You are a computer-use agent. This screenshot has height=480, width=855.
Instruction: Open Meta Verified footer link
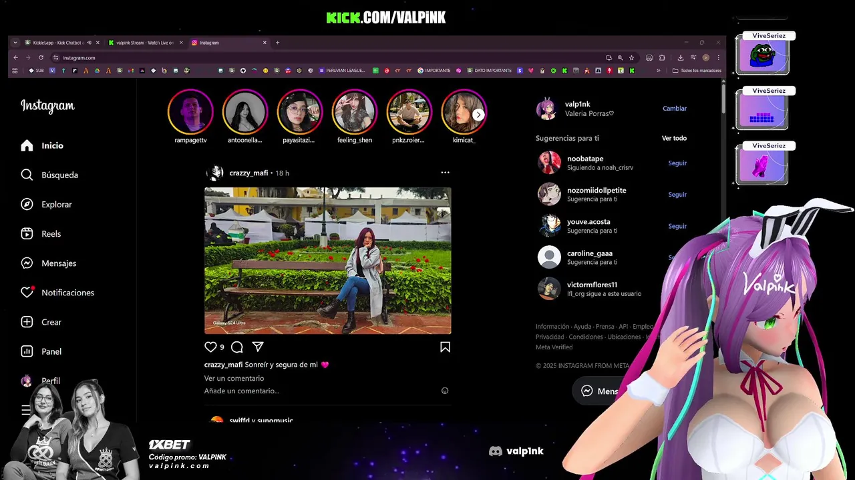click(554, 347)
